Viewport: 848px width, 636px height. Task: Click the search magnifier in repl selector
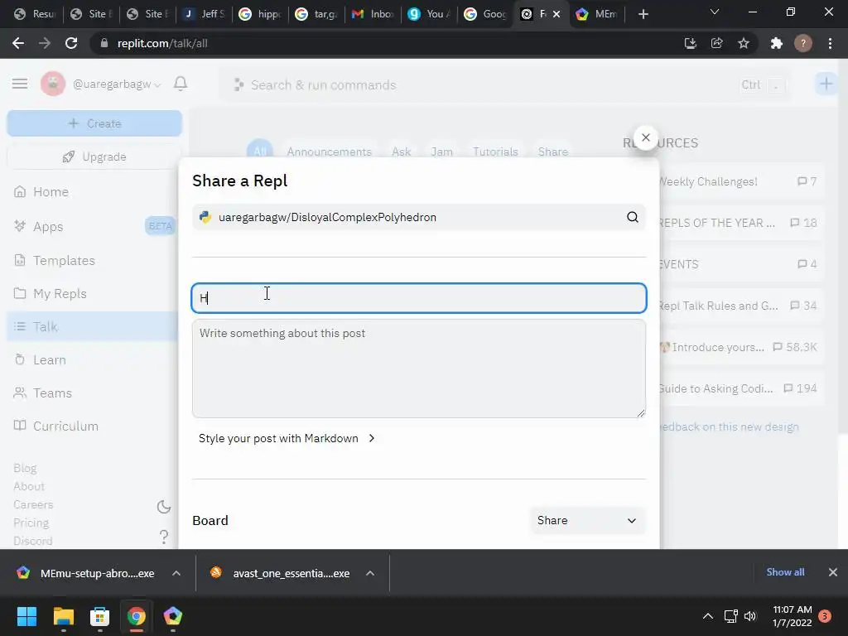(x=632, y=218)
